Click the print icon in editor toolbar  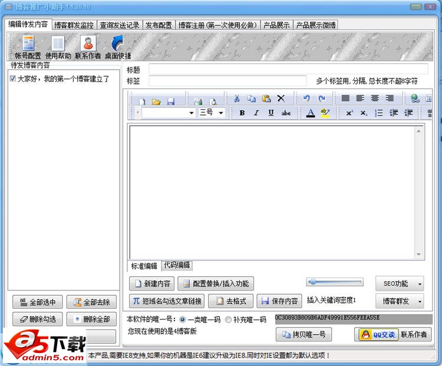(198, 101)
